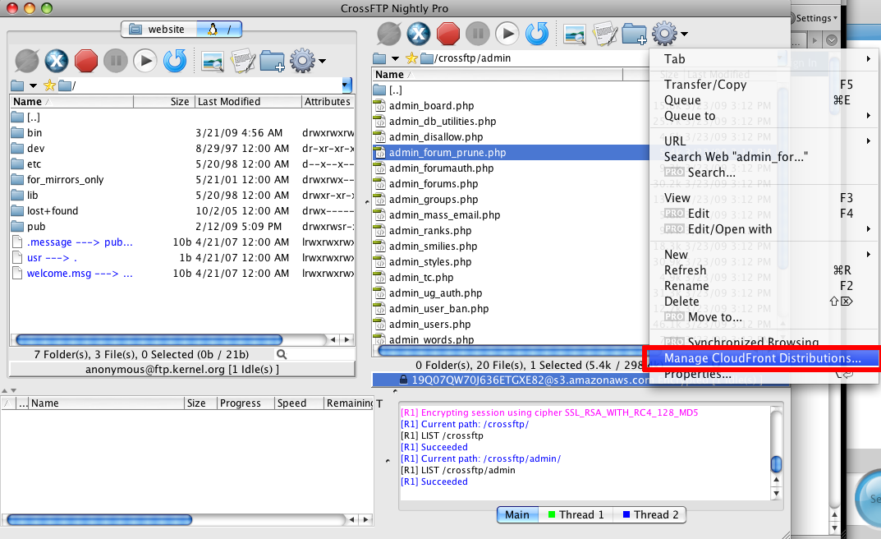
Task: Sort left pane by Last Modified column
Action: (248, 102)
